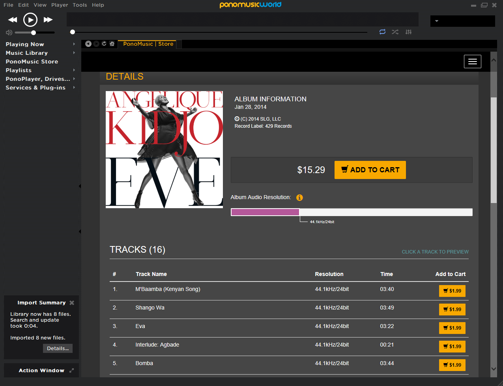The width and height of the screenshot is (503, 386).
Task: Click Record Label 429 Records text
Action: pos(263,126)
